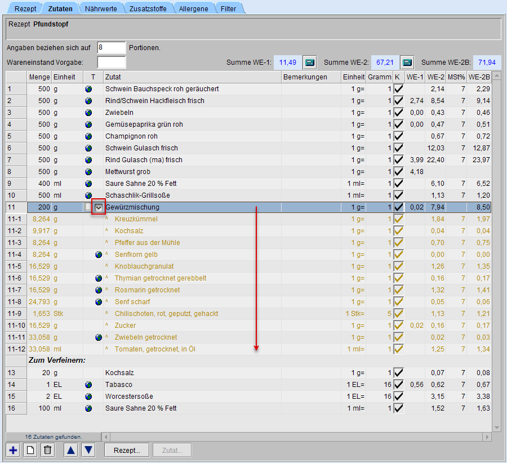The width and height of the screenshot is (507, 463).
Task: Open the Allergene tab
Action: click(x=193, y=9)
